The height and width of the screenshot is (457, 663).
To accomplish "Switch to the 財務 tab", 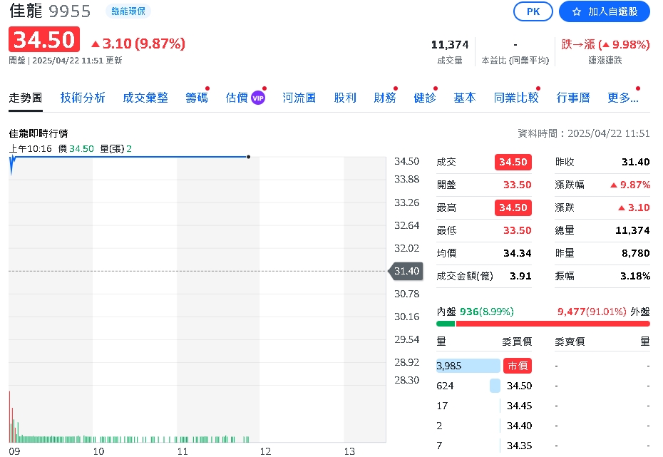I will (x=385, y=98).
